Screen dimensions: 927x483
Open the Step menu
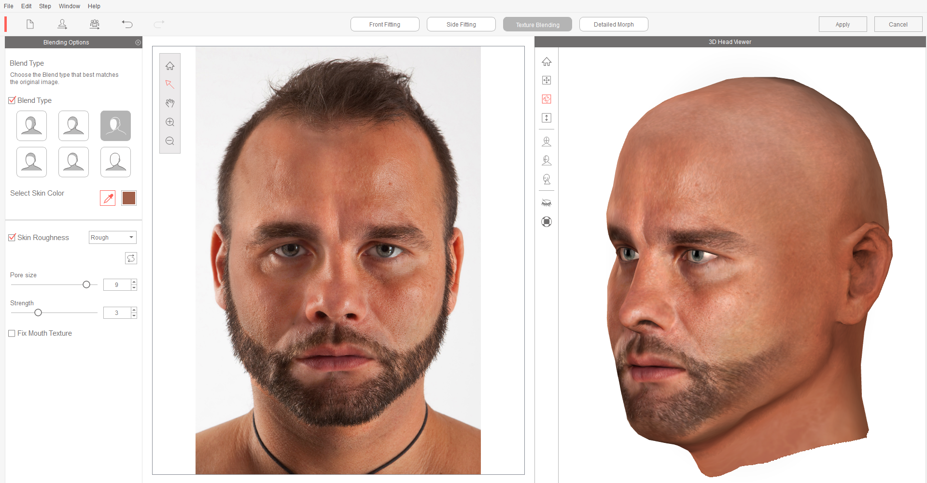coord(45,6)
